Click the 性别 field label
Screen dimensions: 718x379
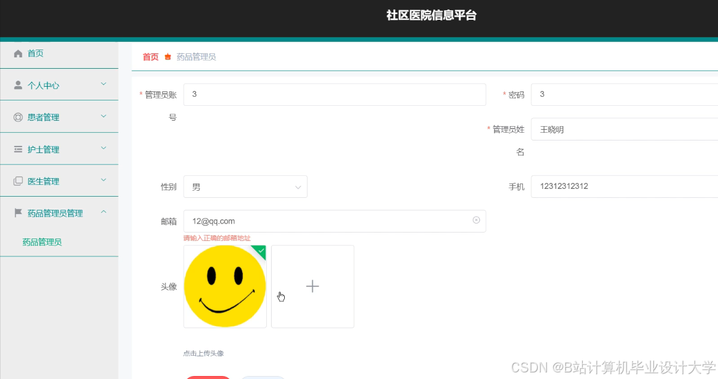169,187
